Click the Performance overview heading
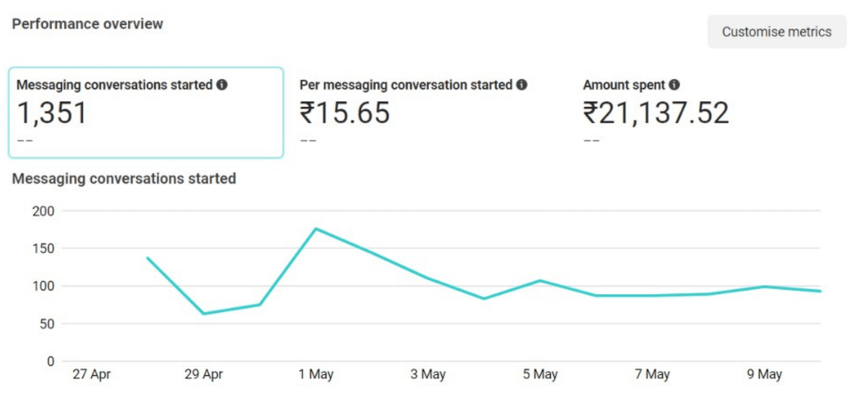This screenshot has height=411, width=858. (87, 24)
